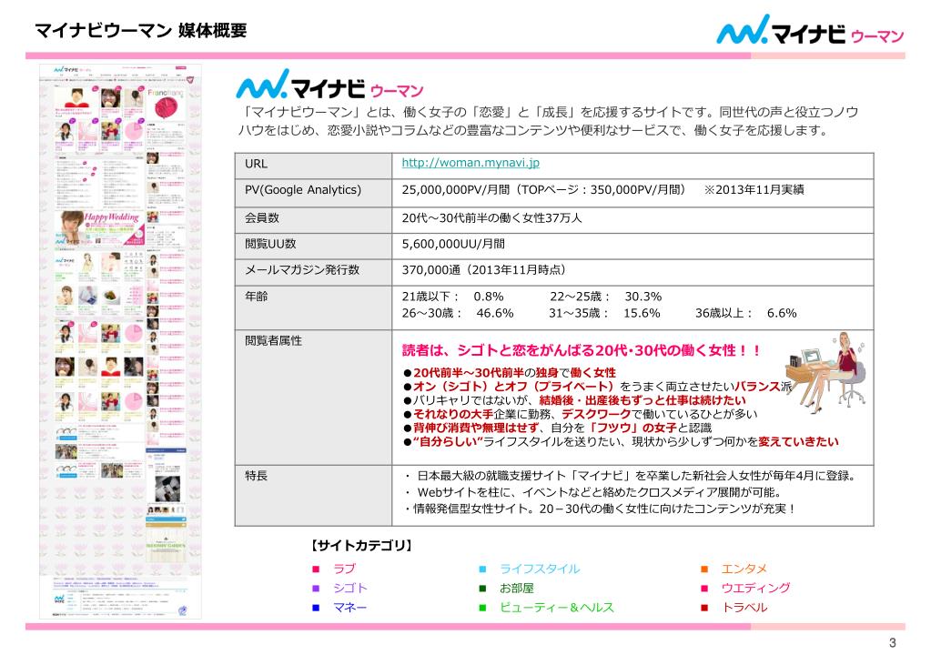Click the 26～30歳: 46.6% entry

click(458, 313)
